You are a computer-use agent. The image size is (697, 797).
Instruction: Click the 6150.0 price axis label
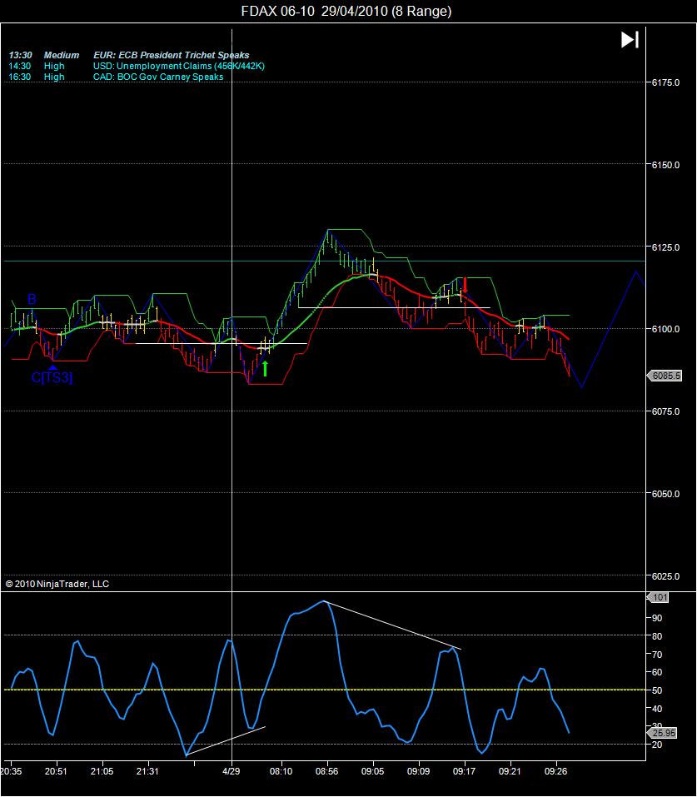tap(665, 165)
